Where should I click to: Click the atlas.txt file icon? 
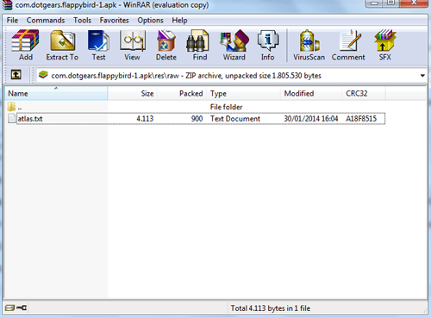(x=12, y=118)
